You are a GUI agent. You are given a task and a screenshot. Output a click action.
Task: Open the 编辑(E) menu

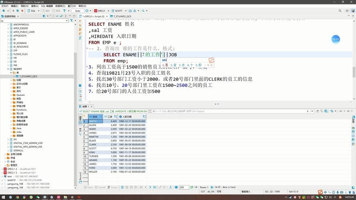[14, 6]
